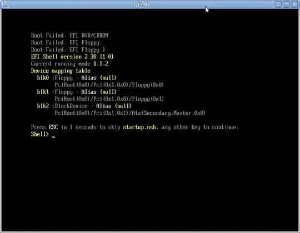The height and width of the screenshot is (233, 300).
Task: Click the "Current running mode 1.1.2" line
Action: pos(69,64)
